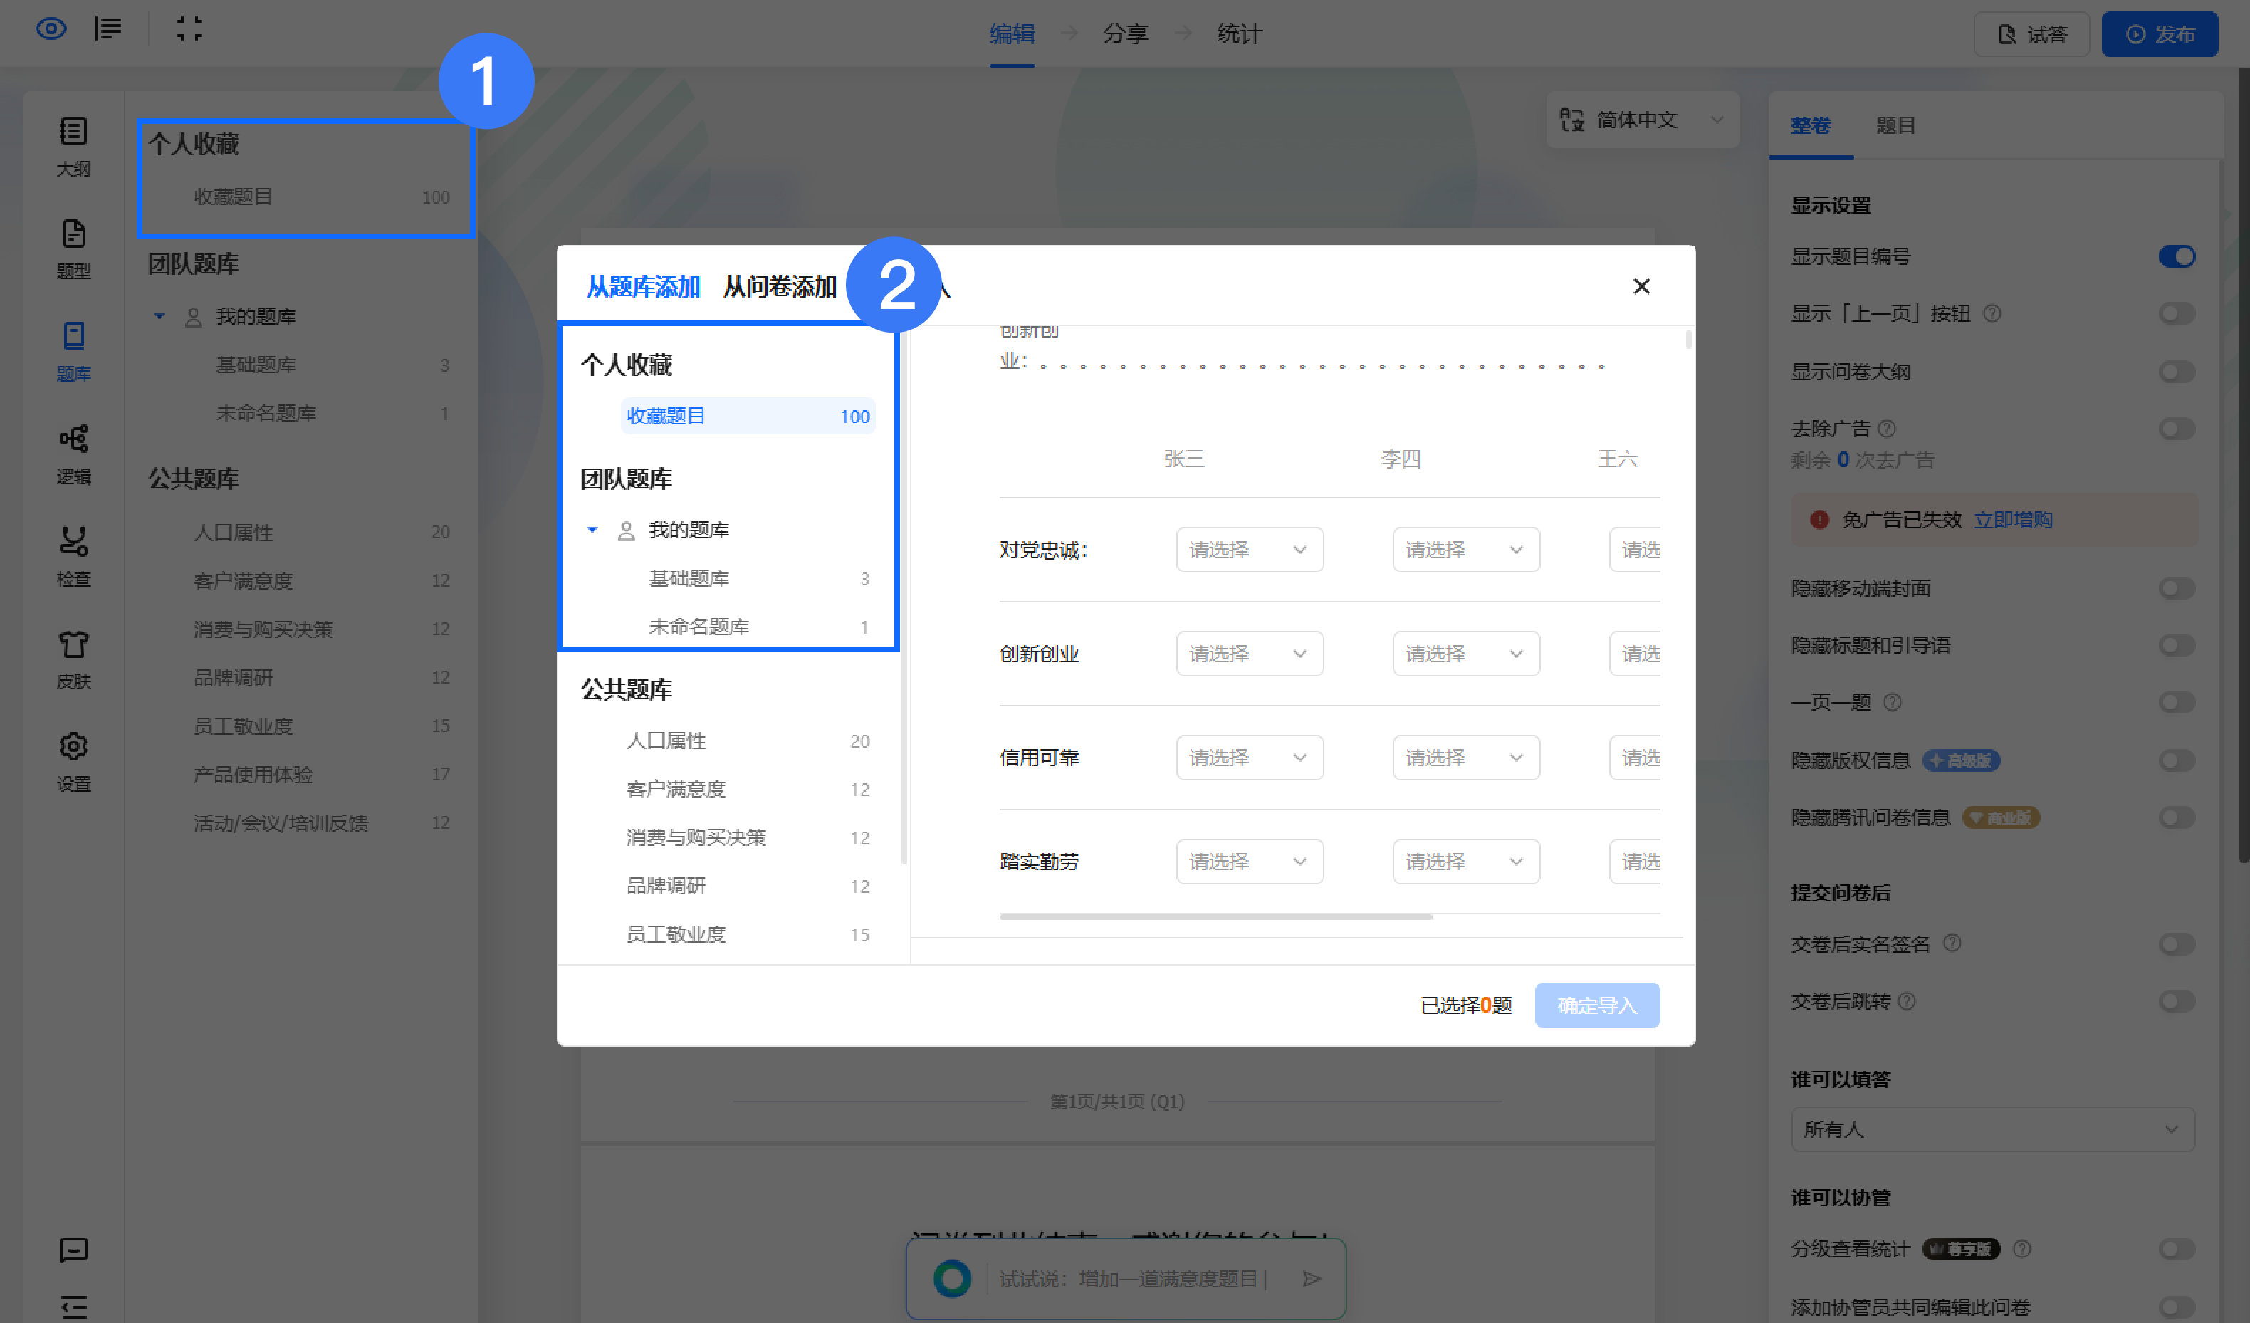2250x1323 pixels.
Task: Click the dialog's left list vertical scrollbar
Action: click(x=904, y=598)
